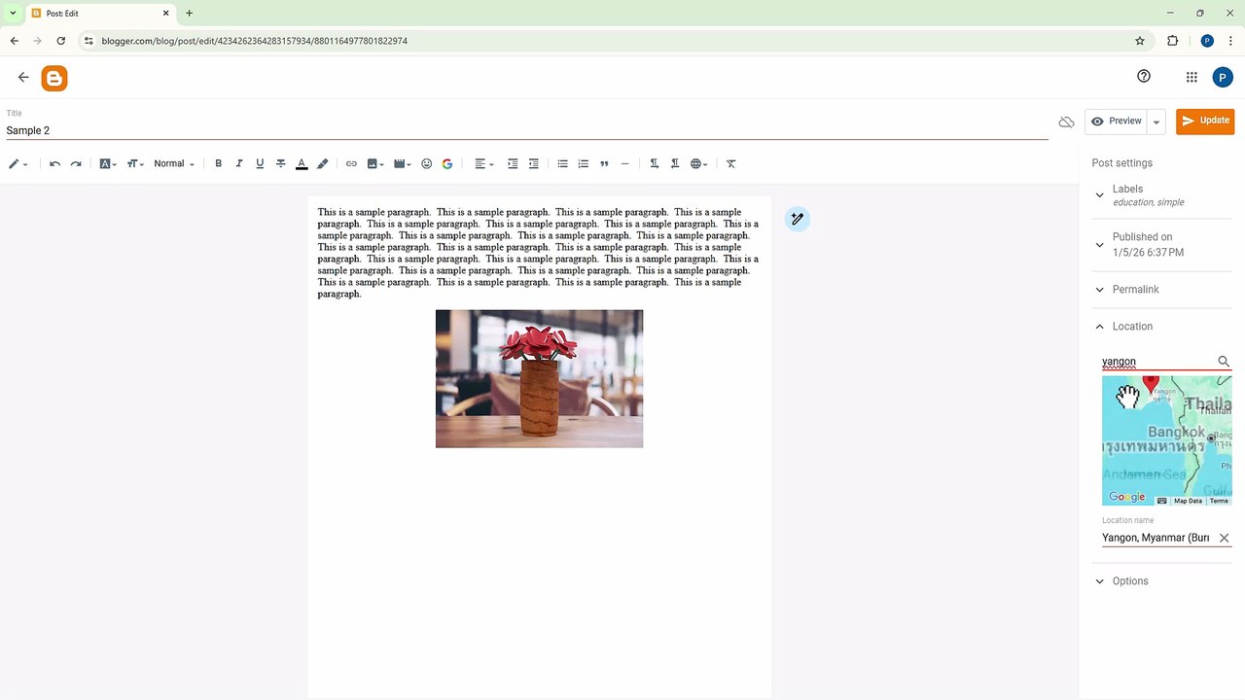Click the location search field with yangon
Viewport: 1245px width, 700px height.
click(x=1157, y=362)
